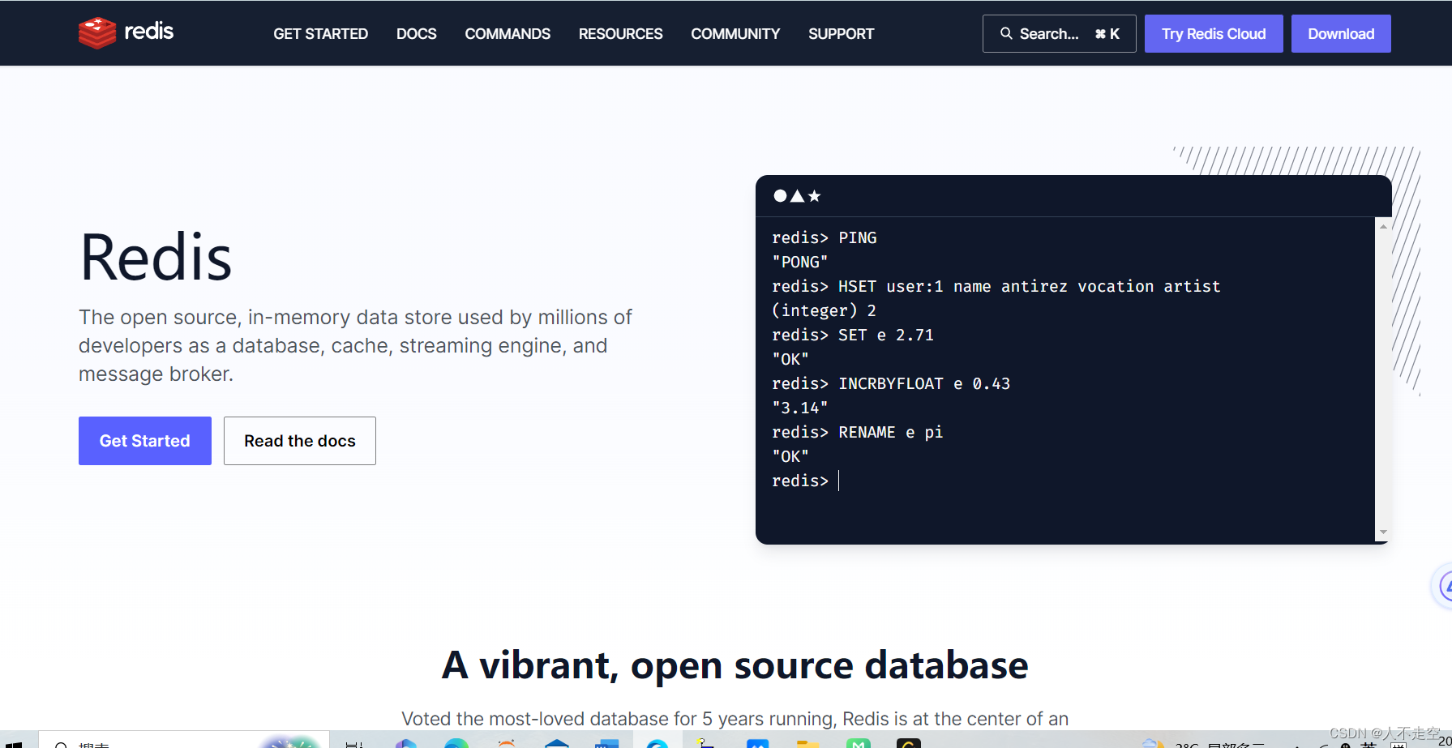Click the circle icon in terminal header
Image resolution: width=1452 pixels, height=748 pixels.
click(x=780, y=195)
